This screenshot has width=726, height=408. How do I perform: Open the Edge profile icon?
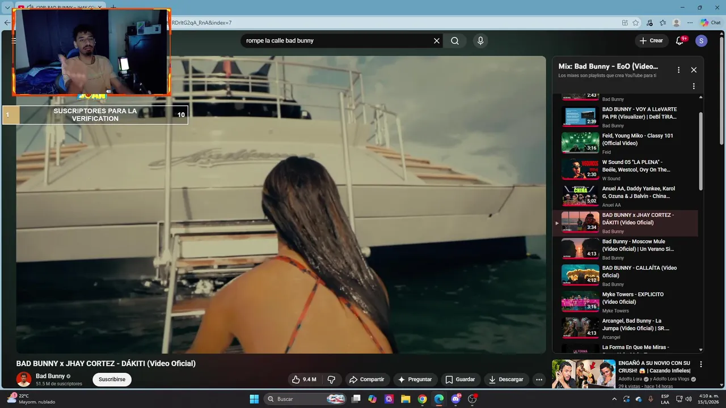pos(676,23)
